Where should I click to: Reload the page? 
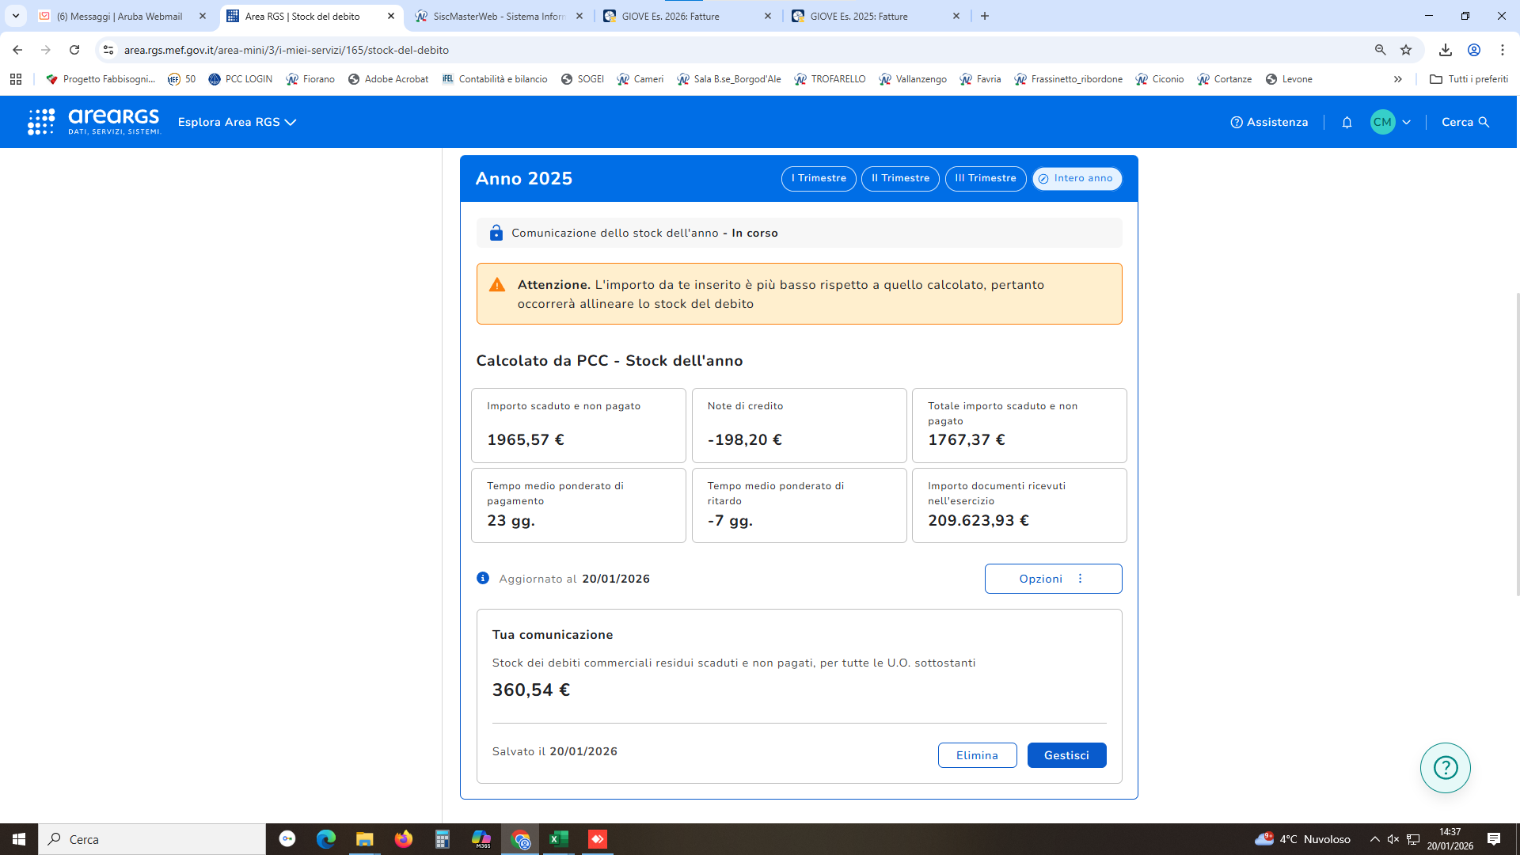tap(74, 50)
